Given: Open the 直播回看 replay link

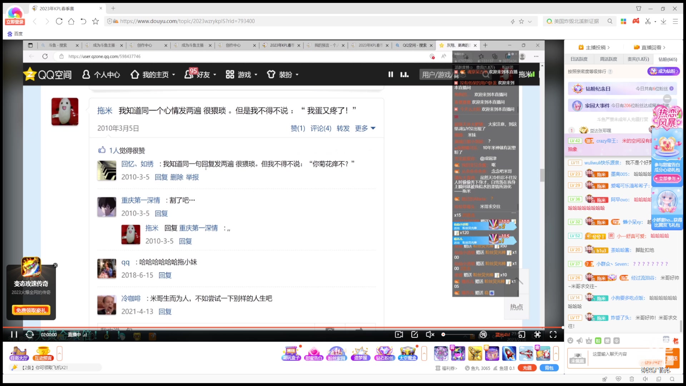Looking at the screenshot, I should click(x=650, y=47).
